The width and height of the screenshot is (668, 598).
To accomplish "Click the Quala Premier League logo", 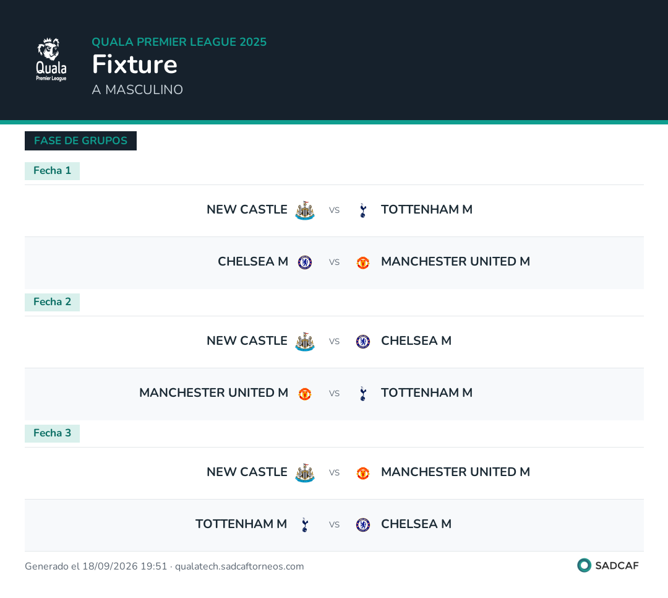I will tap(51, 59).
